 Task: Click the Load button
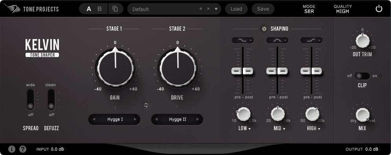[x=236, y=9]
